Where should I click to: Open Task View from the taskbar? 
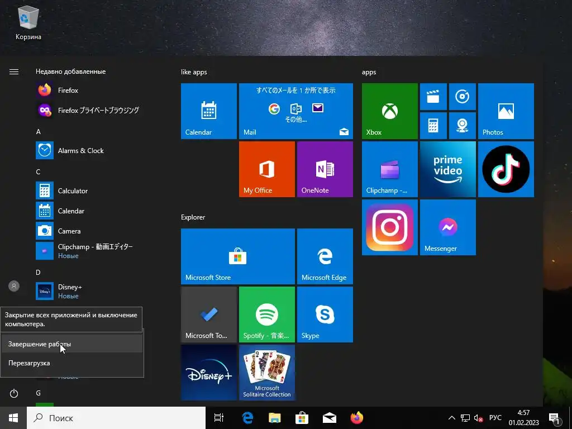coord(219,418)
